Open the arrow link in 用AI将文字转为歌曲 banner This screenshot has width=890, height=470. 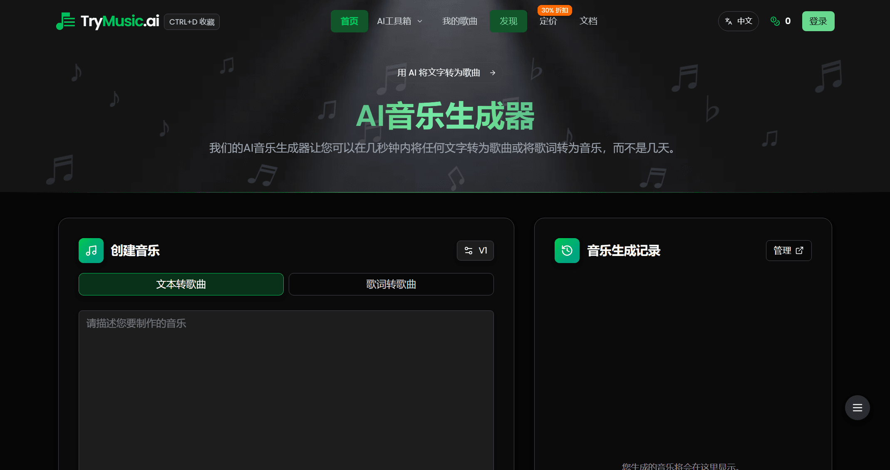(493, 73)
